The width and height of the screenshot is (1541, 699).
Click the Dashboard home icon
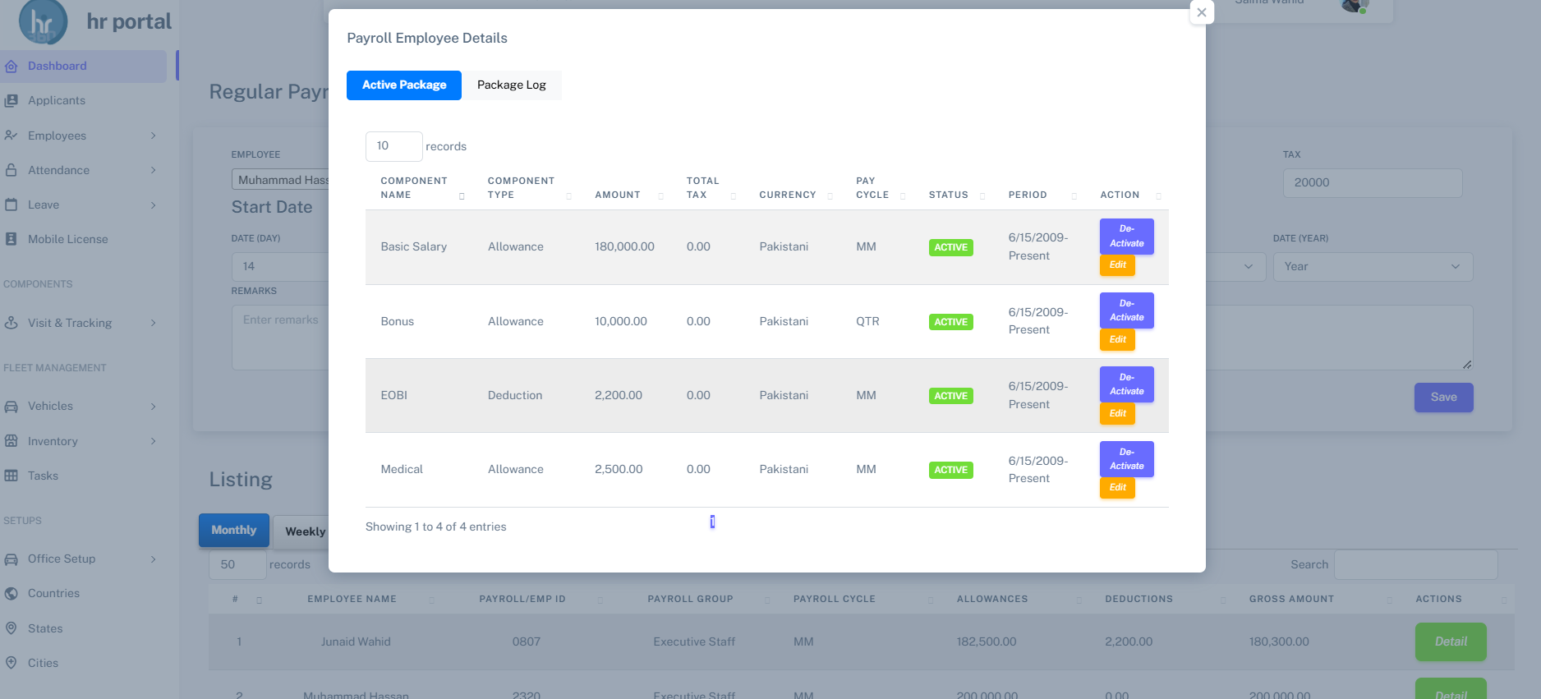pos(11,66)
